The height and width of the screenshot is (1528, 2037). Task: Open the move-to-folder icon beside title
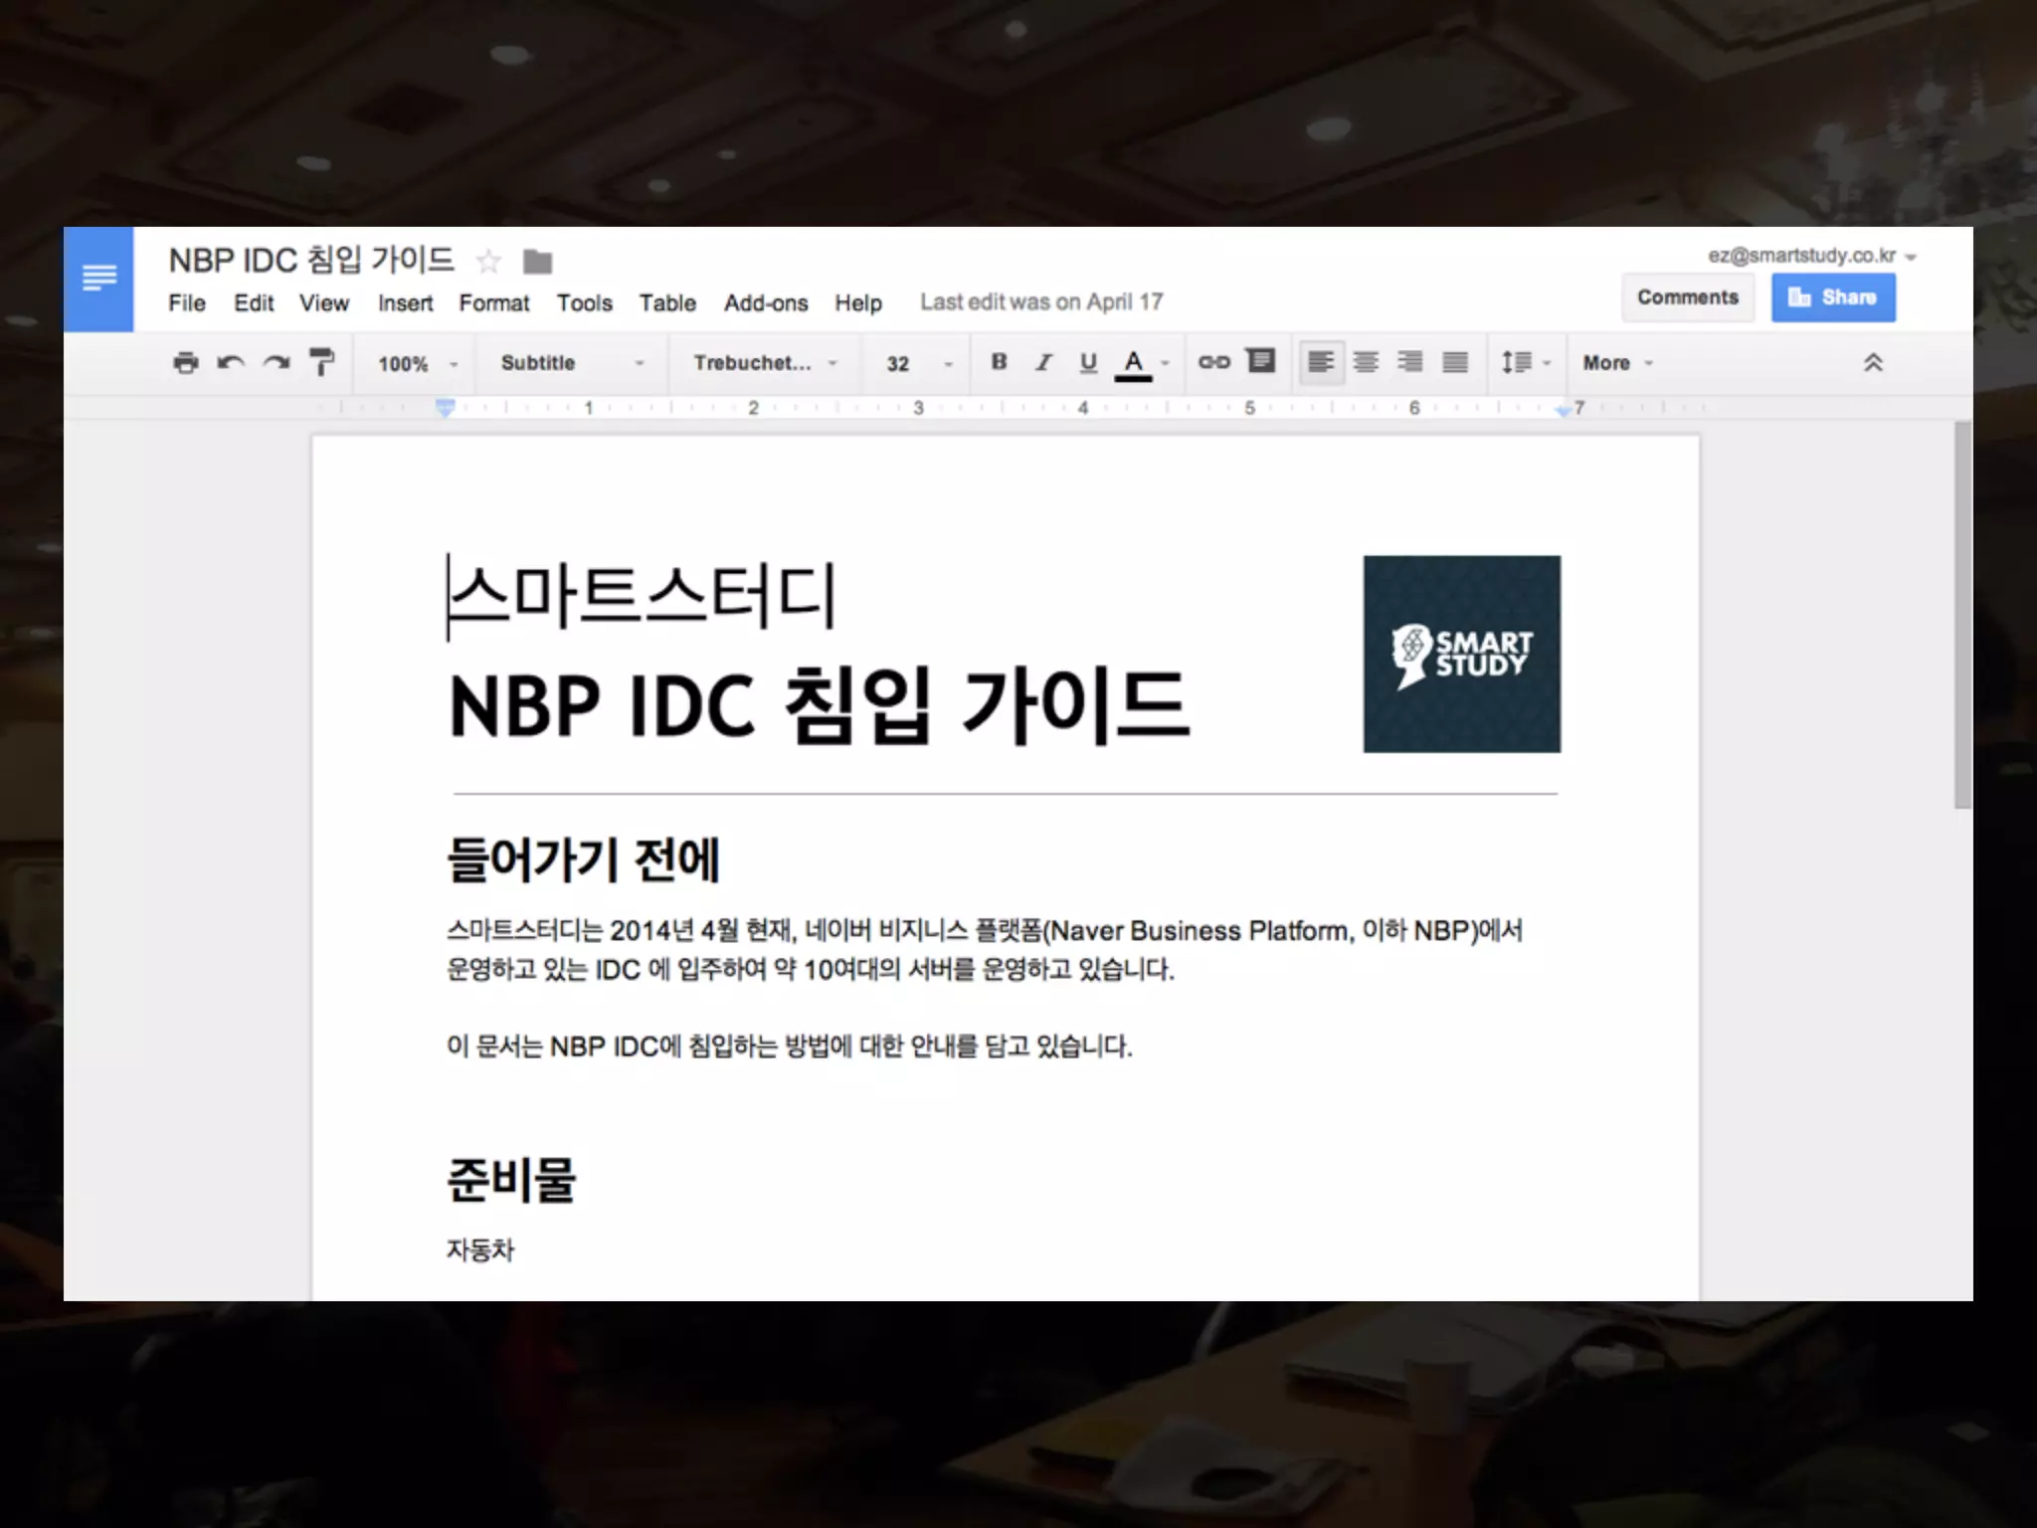[x=537, y=262]
